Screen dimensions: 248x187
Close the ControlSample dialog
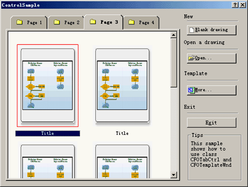click(x=243, y=5)
